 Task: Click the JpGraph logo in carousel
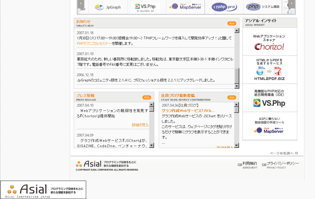pyautogui.click(x=108, y=7)
